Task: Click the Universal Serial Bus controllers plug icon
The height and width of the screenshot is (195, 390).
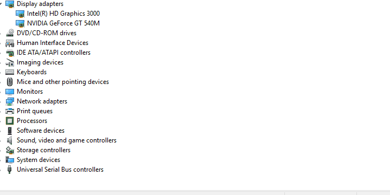Action: (x=10, y=170)
